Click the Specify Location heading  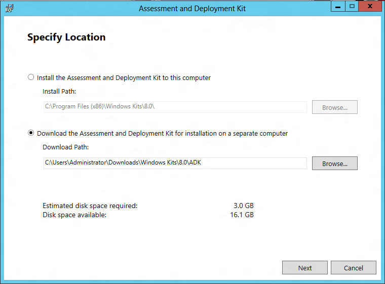point(66,37)
